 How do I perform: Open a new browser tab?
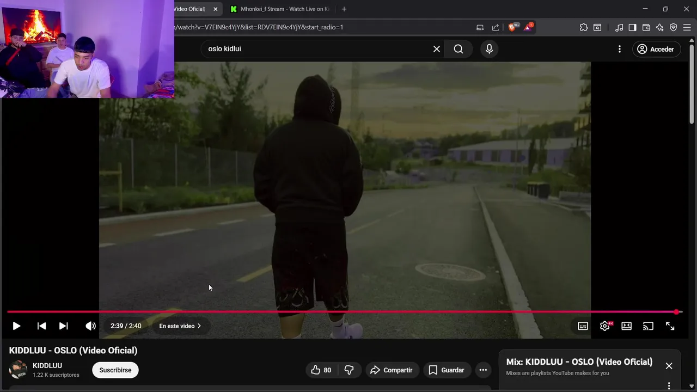tap(344, 9)
